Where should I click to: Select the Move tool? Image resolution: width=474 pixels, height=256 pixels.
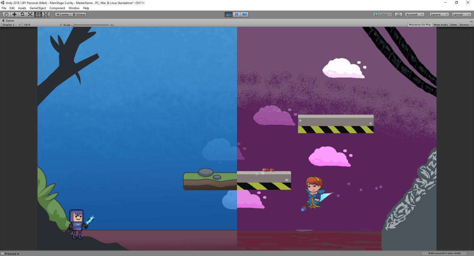point(14,14)
